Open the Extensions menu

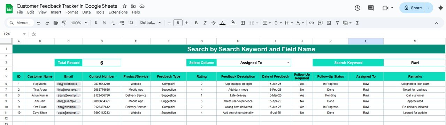click(x=118, y=12)
